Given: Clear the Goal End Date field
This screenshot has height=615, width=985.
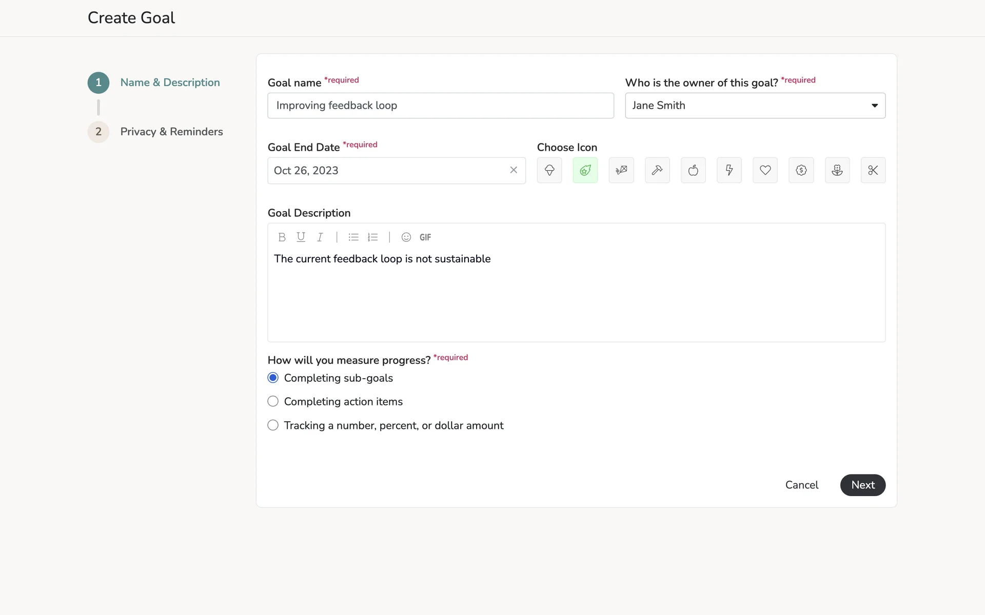Looking at the screenshot, I should coord(513,170).
